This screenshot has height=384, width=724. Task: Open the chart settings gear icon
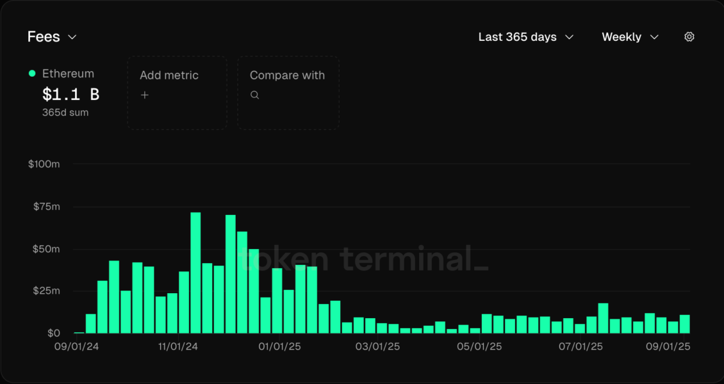pos(689,37)
